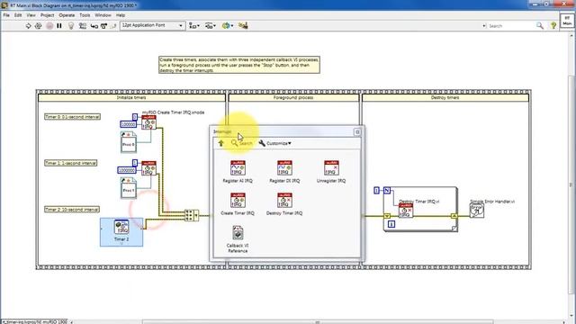Viewport: 576px width, 324px height.
Task: Click the horizontal scrollbar at bottom
Action: (x=318, y=322)
